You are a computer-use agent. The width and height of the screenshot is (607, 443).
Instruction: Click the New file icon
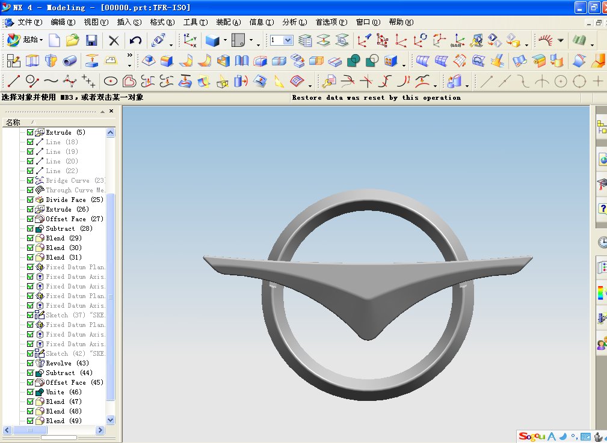[x=54, y=40]
